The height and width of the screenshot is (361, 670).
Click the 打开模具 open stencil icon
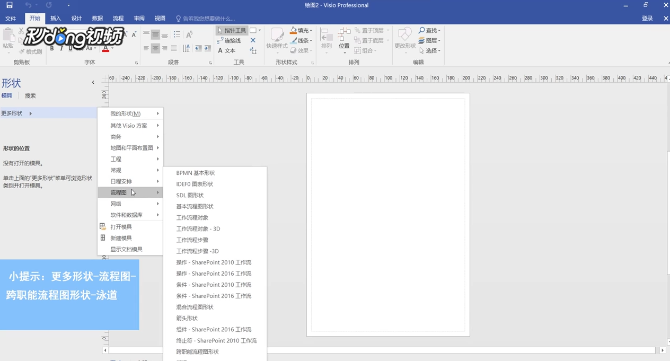(x=103, y=226)
